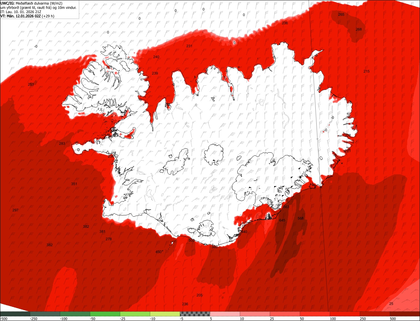
Task: Click the dark red swatch between 250 and 500
Action: point(375,314)
